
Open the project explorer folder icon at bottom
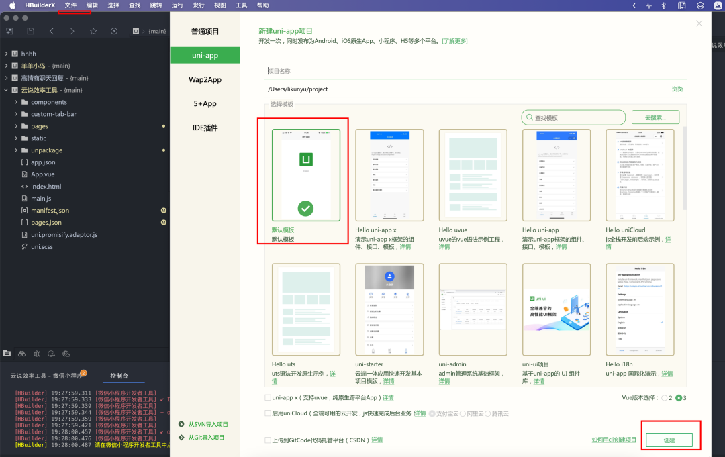[7, 354]
